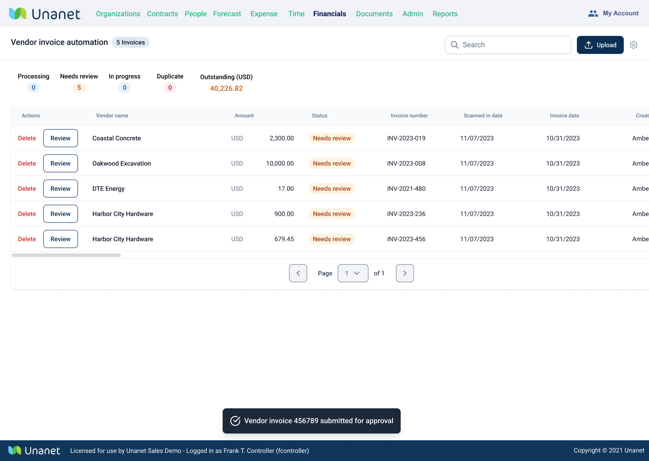Go to next page arrow
Image resolution: width=649 pixels, height=461 pixels.
[x=405, y=273]
